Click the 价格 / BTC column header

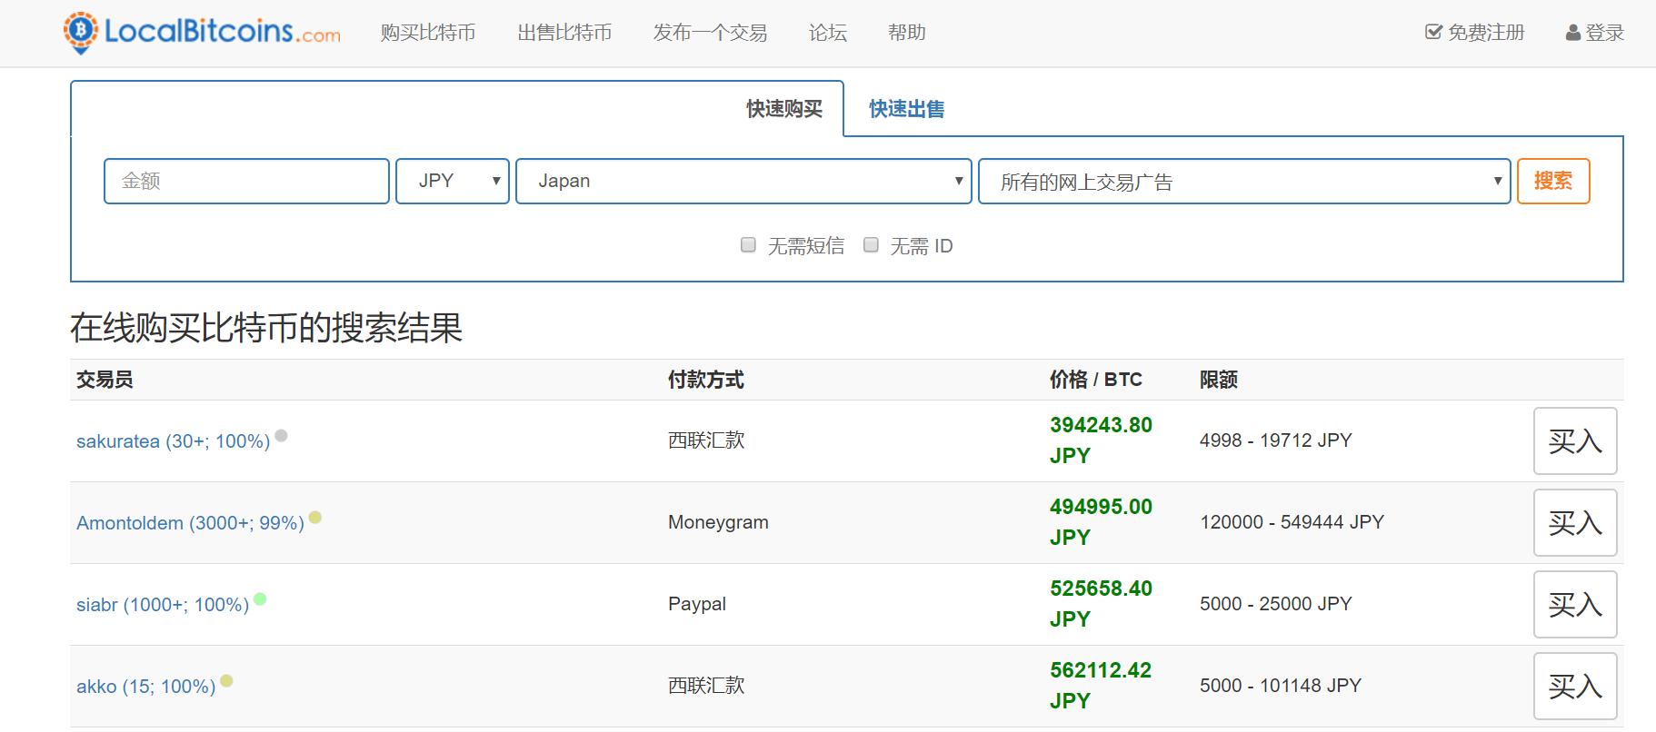[1096, 380]
